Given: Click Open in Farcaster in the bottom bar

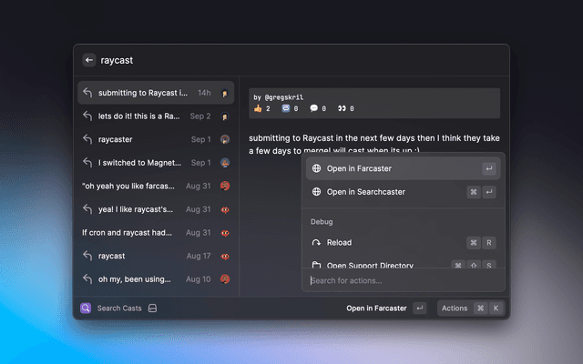Looking at the screenshot, I should (x=375, y=308).
